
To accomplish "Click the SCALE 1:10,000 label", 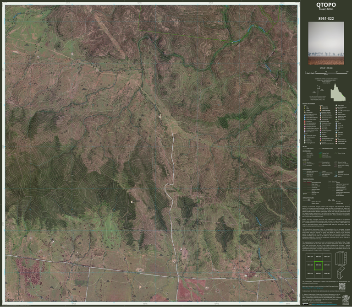I will [326, 68].
